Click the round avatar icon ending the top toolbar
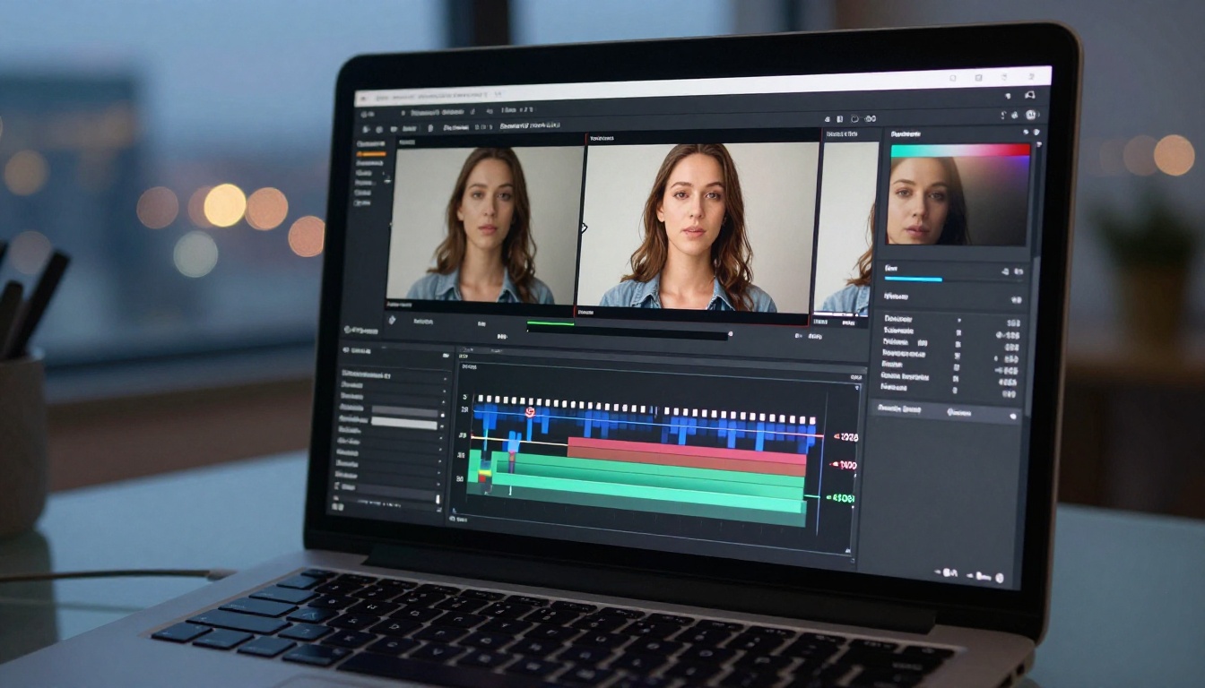Screen dimensions: 1205x688 tap(1031, 115)
